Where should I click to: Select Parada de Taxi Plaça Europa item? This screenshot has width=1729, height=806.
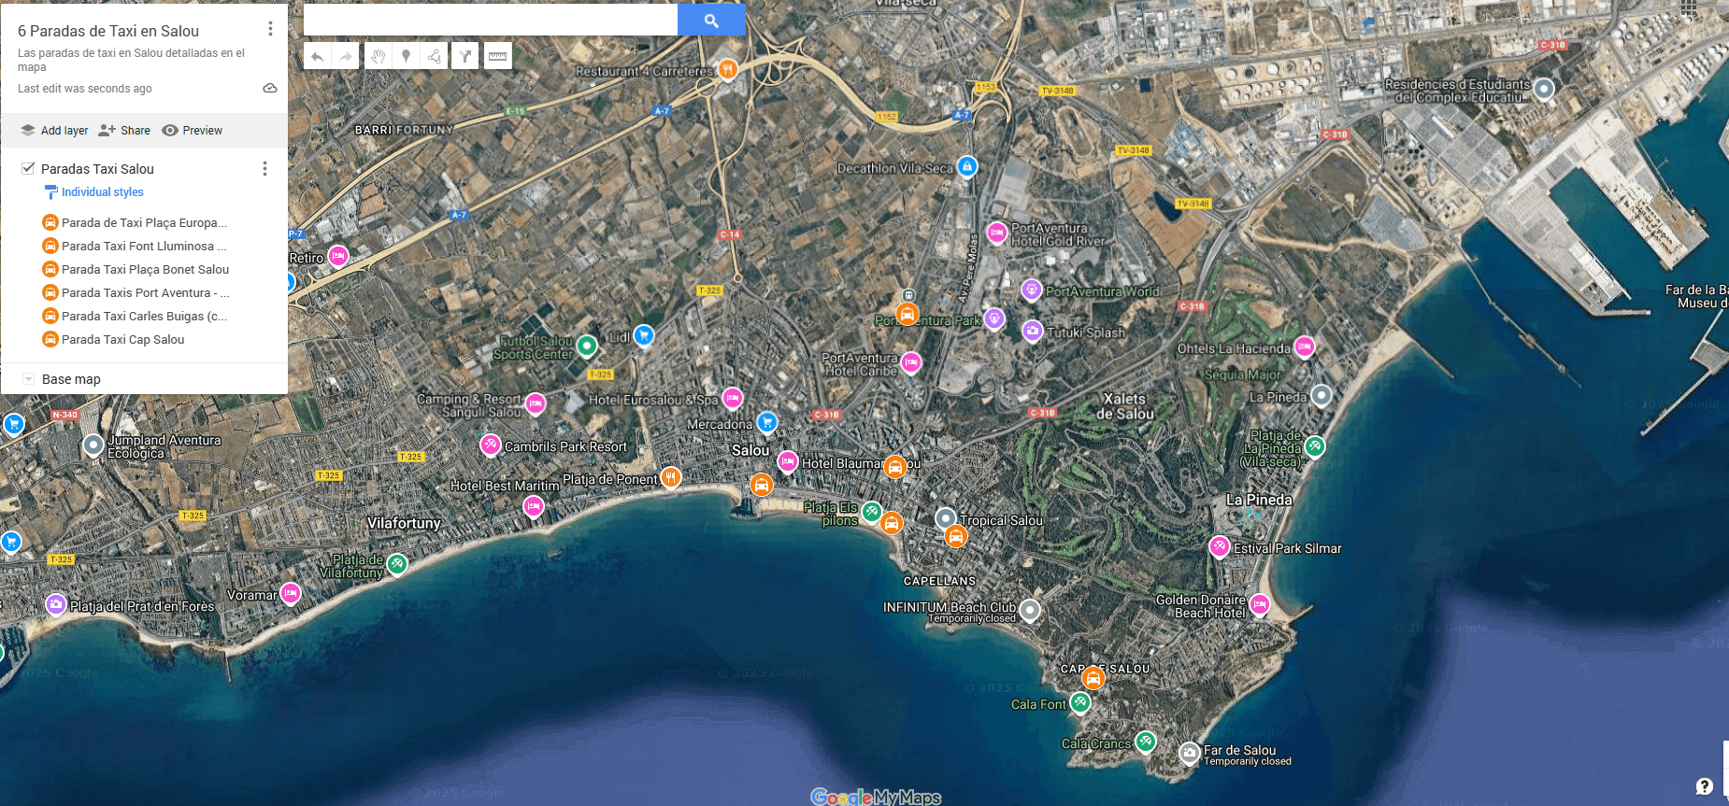(144, 222)
